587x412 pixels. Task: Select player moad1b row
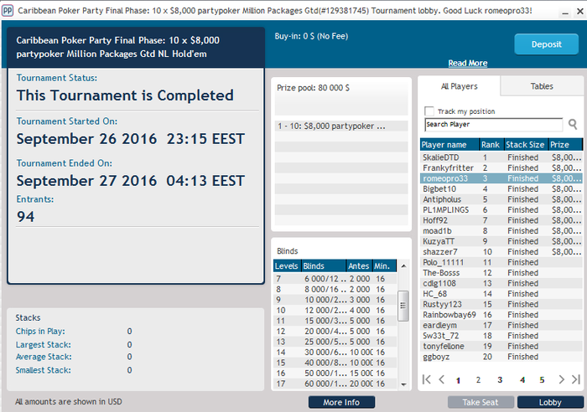[x=501, y=230]
